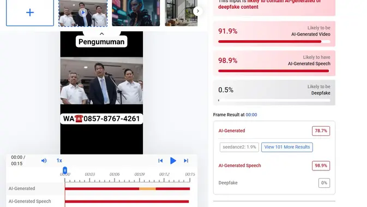Viewport: 367px width, 207px height.
Task: Add a new file with plus box
Action: pos(30,13)
